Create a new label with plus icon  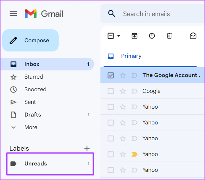[87, 148]
